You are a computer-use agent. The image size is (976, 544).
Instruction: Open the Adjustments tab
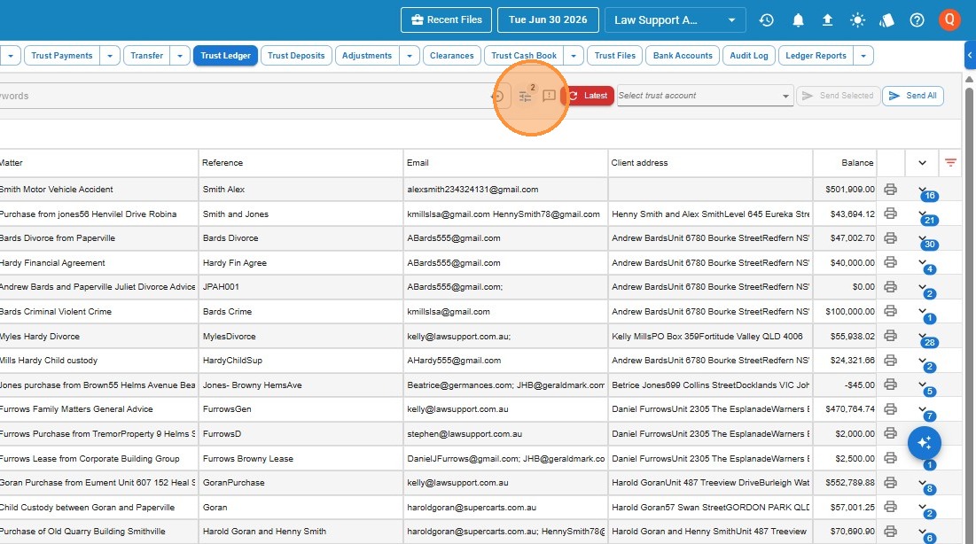[x=367, y=56]
